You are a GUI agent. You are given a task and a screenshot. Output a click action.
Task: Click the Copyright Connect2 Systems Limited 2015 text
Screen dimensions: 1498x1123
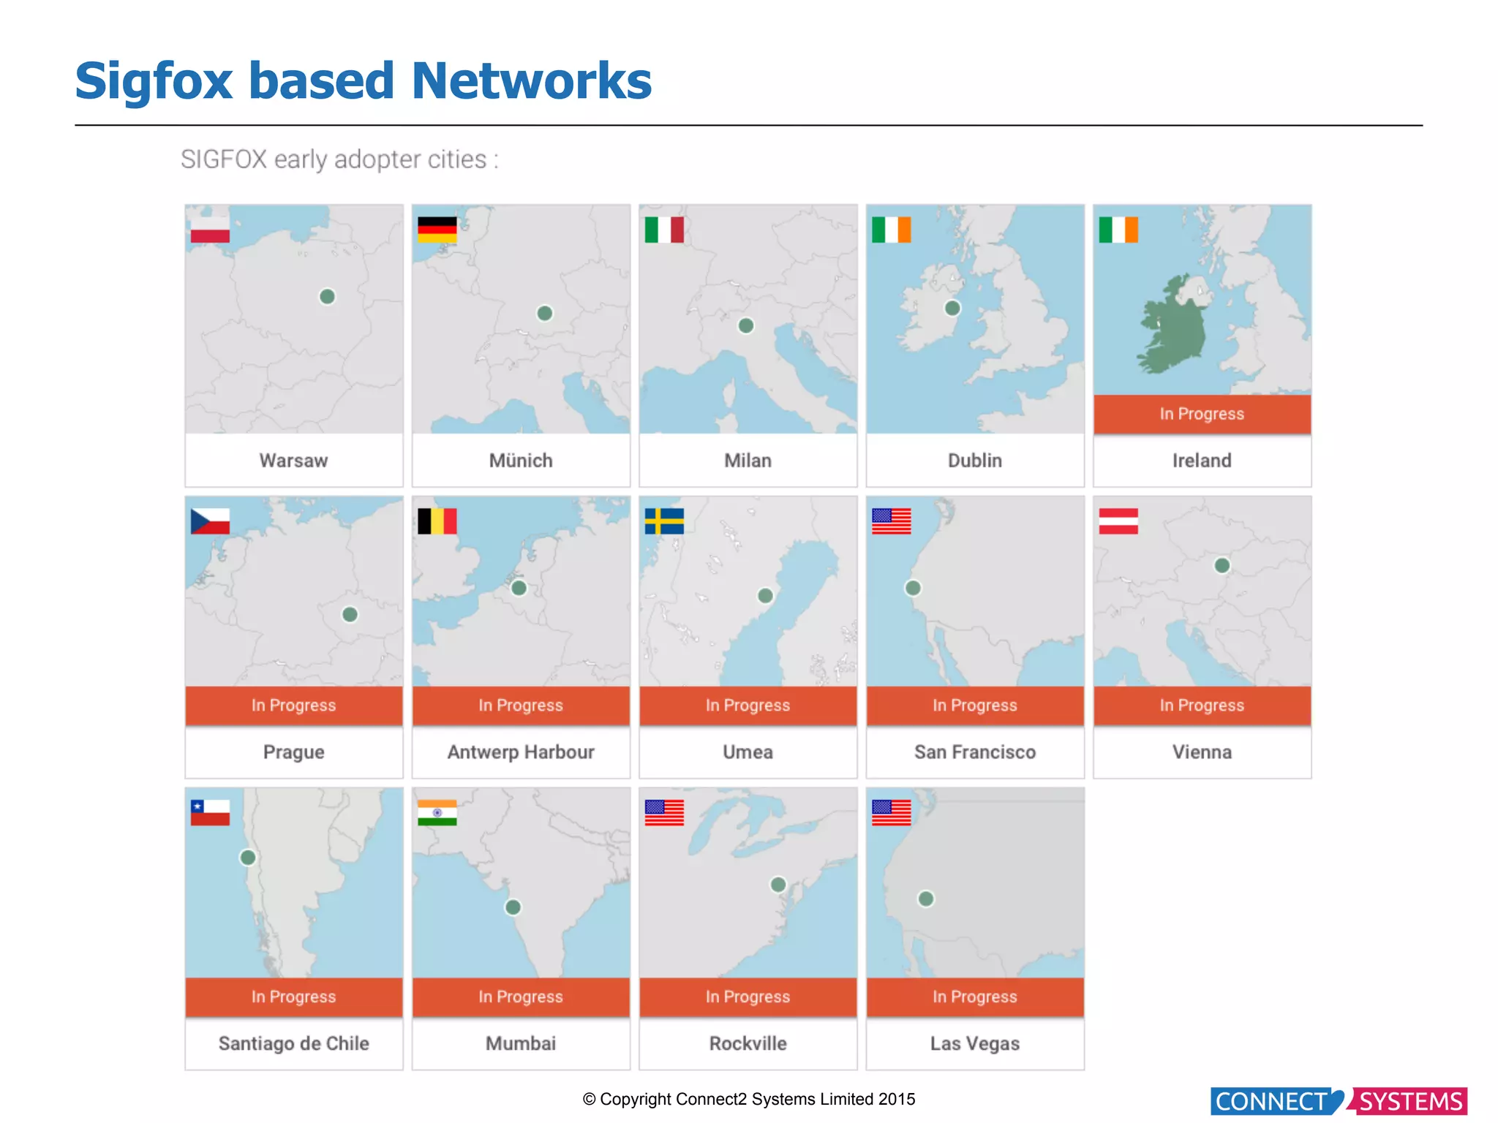[749, 1100]
